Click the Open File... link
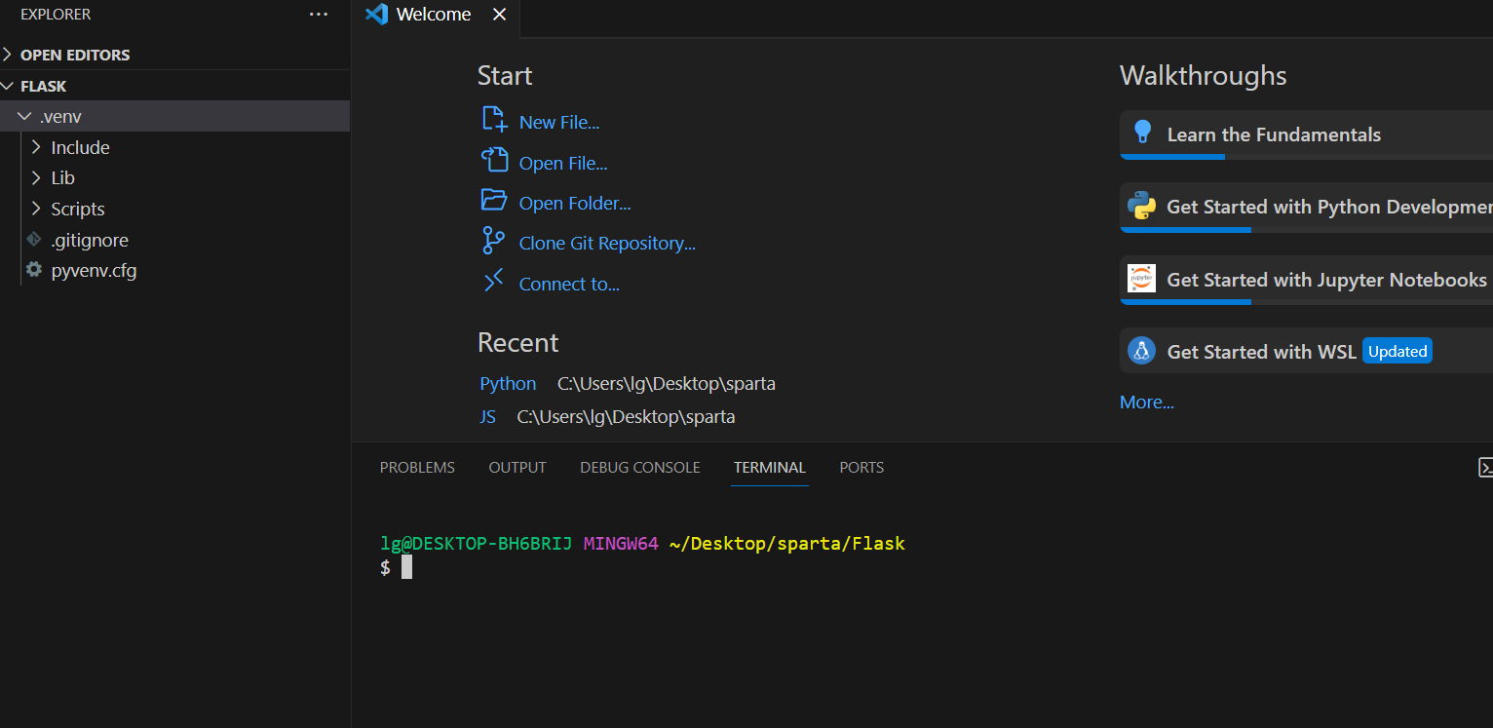This screenshot has height=728, width=1493. click(563, 164)
